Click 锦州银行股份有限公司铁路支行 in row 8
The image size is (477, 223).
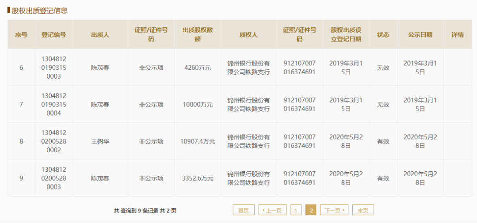[248, 141]
